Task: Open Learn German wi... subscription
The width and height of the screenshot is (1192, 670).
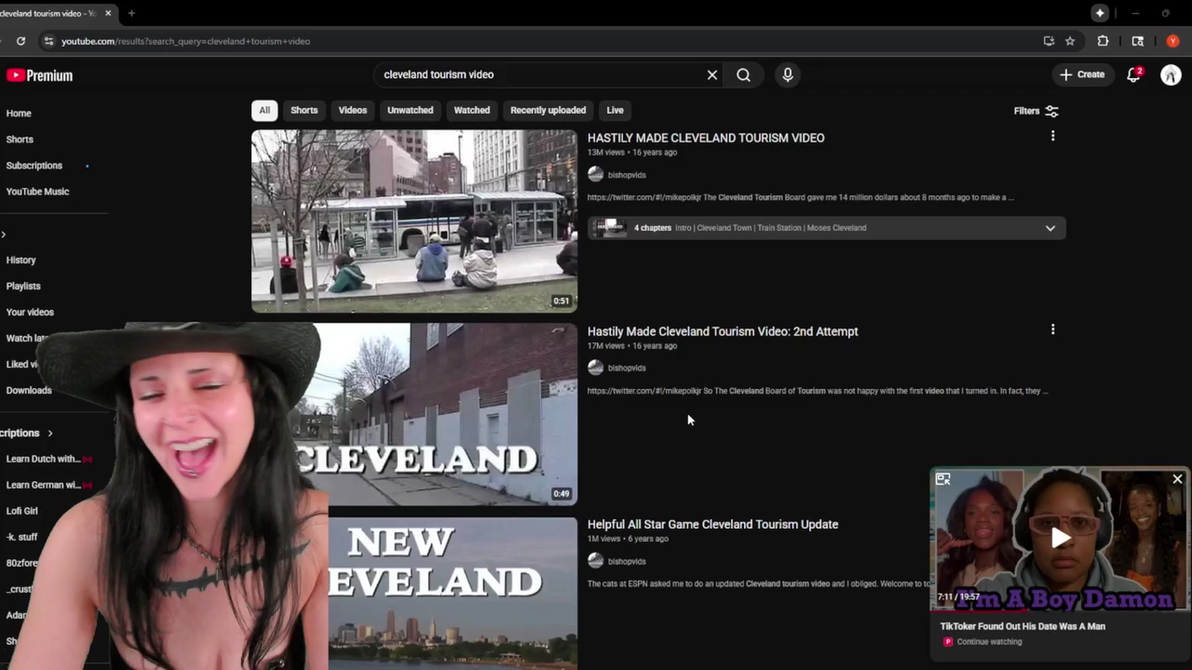Action: 43,485
